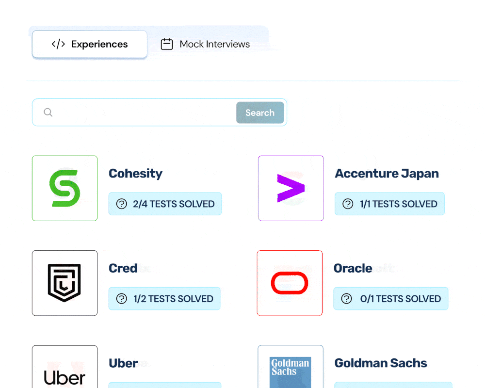Click question mark icon in Oracle badge
The width and height of the screenshot is (485, 388).
[346, 299]
